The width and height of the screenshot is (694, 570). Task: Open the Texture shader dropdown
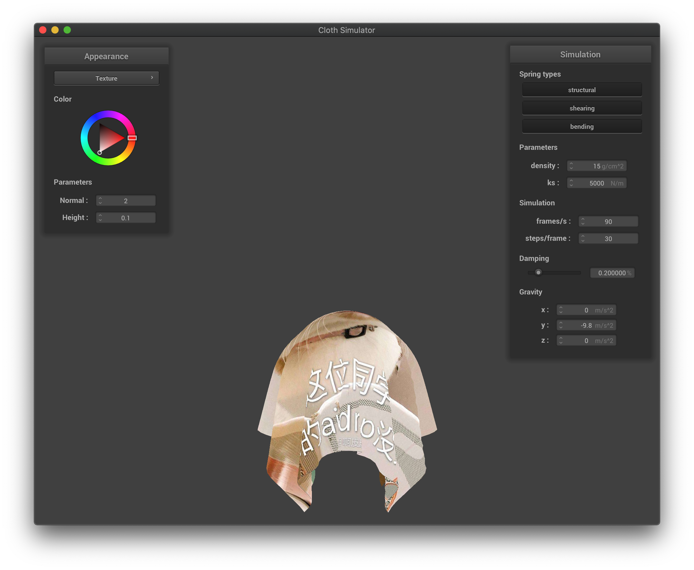point(106,78)
